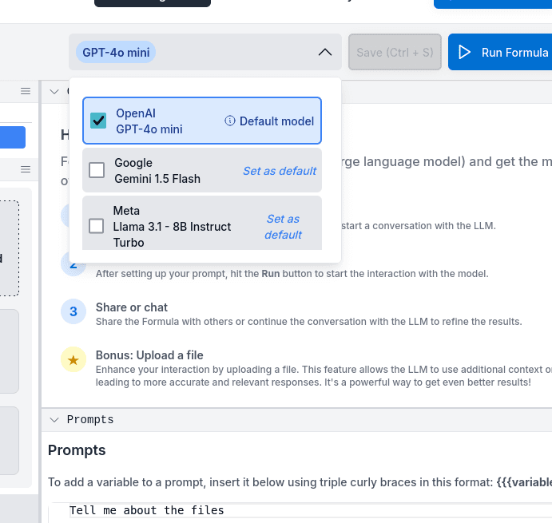The image size is (552, 523).
Task: Click the upper hamburger menu icon in left panel
Action: tap(26, 91)
